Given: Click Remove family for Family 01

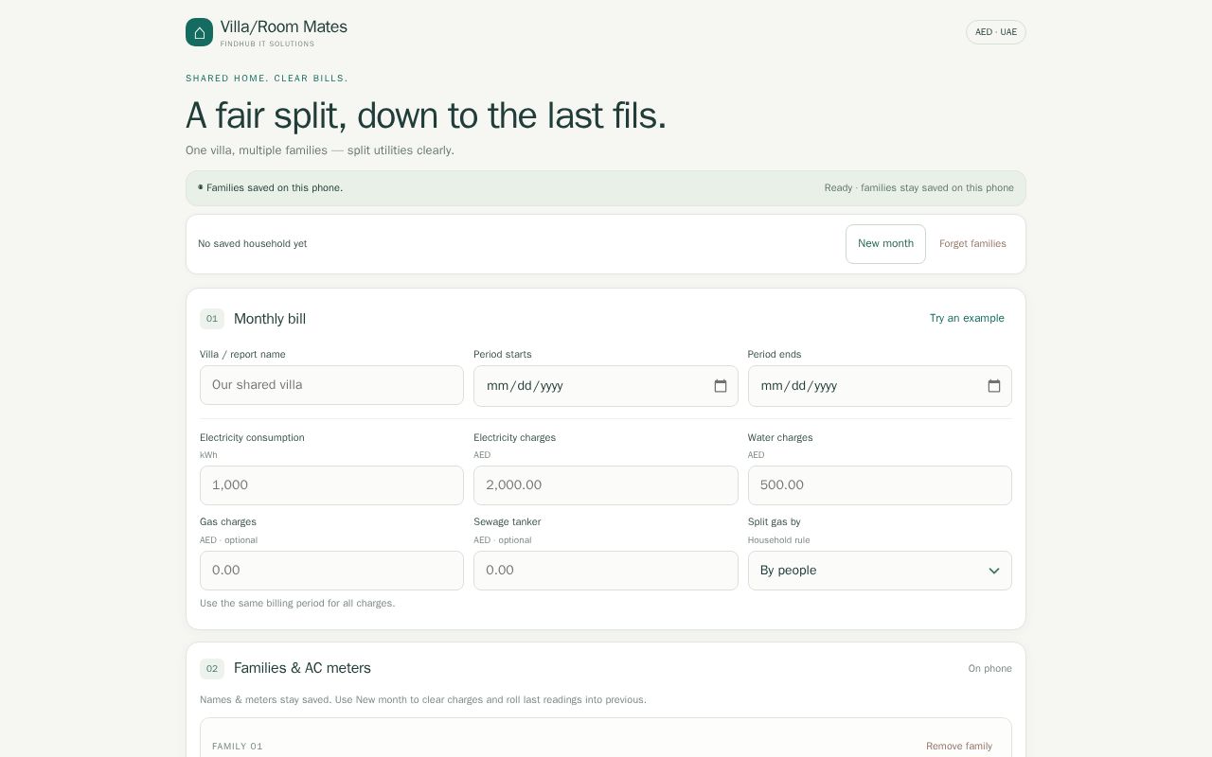Looking at the screenshot, I should pyautogui.click(x=959, y=747).
